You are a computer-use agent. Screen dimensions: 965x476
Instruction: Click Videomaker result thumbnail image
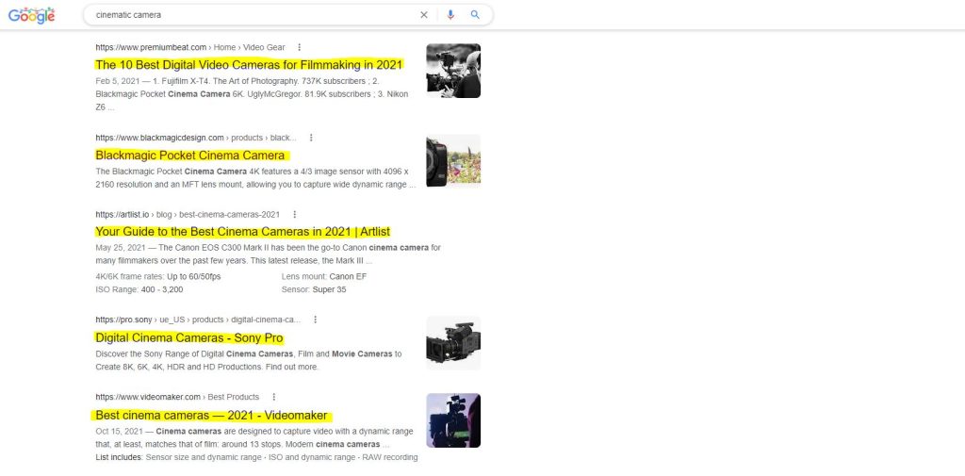pos(453,420)
